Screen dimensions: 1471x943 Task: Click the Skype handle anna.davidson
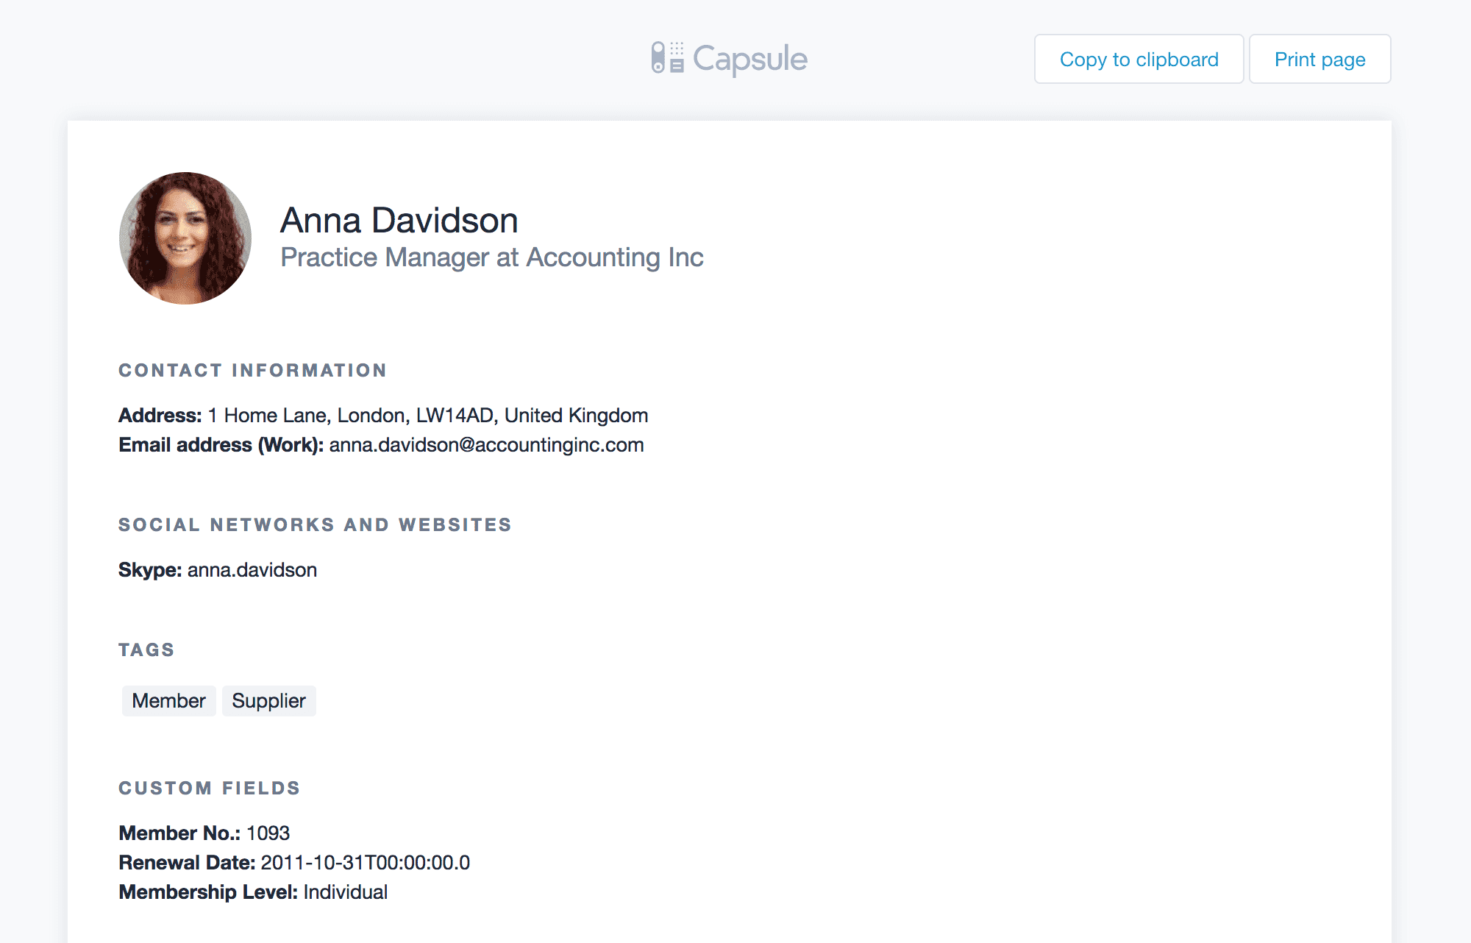[x=252, y=570]
